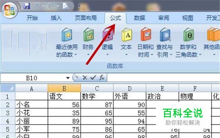
Task: Open 查找与引用 functions book icon
Action: click(165, 34)
